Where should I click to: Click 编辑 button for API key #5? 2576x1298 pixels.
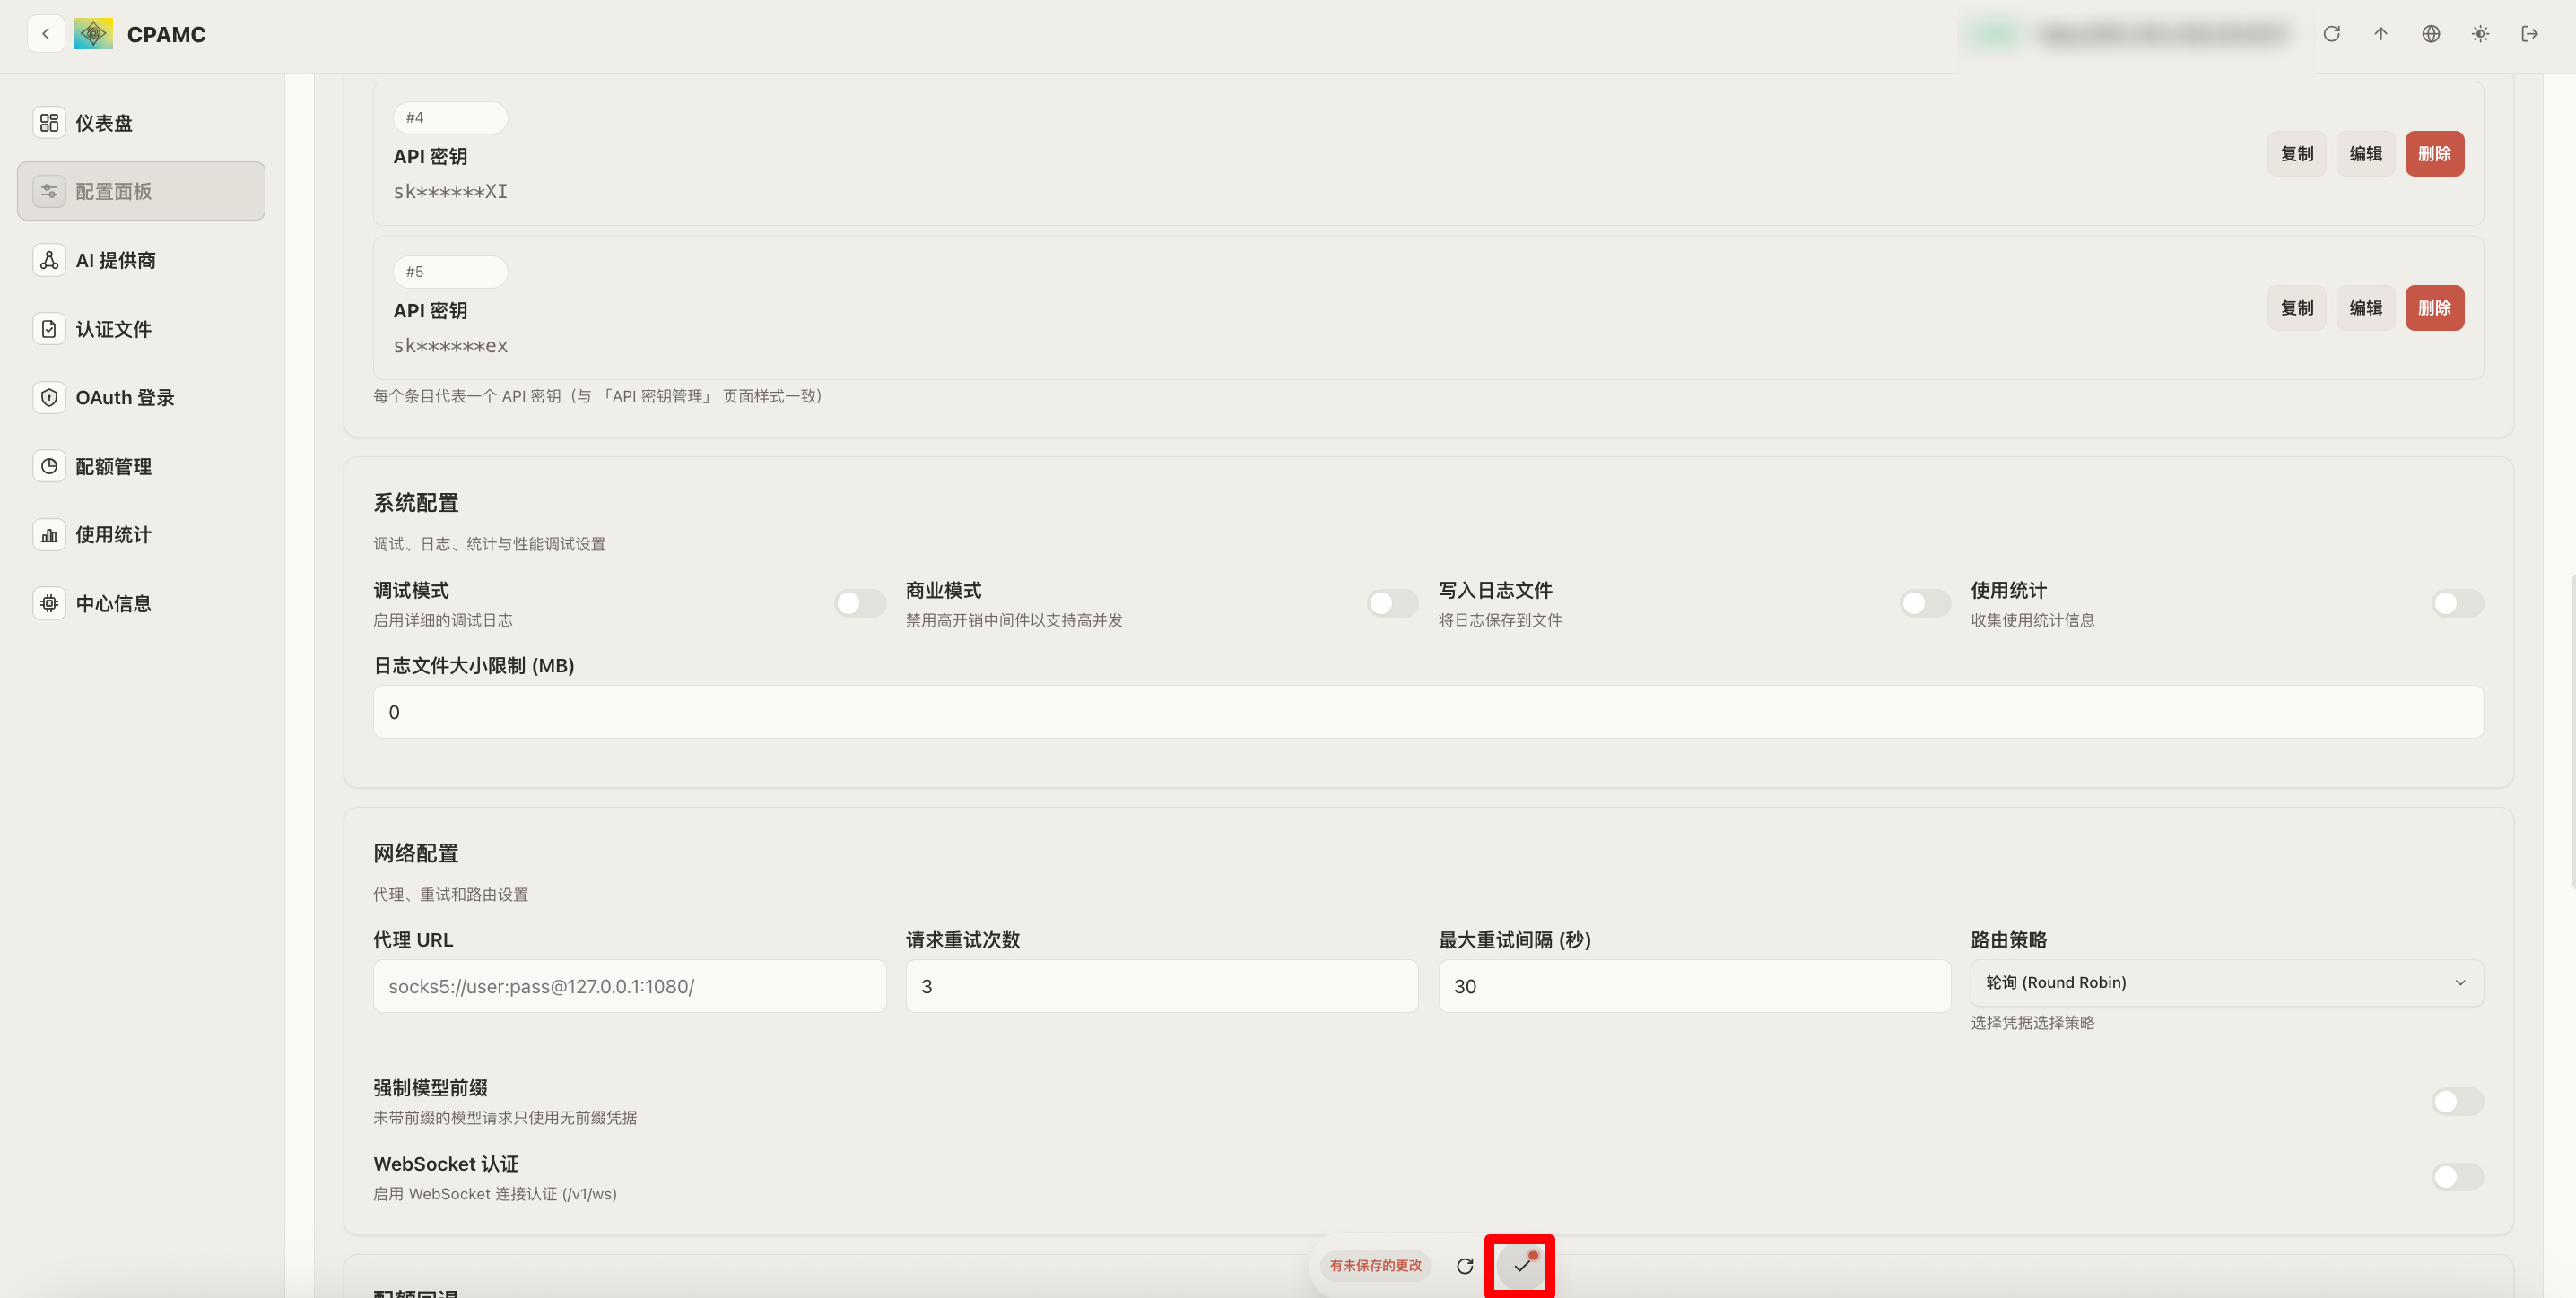2365,307
